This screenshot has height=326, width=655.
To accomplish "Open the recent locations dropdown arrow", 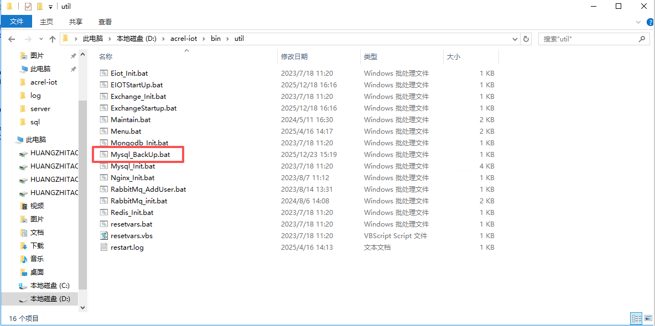I will [40, 39].
